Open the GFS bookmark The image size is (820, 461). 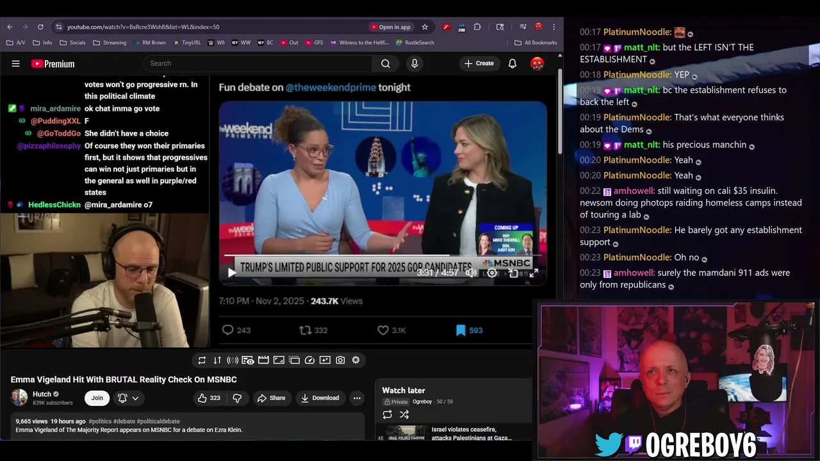coord(314,43)
